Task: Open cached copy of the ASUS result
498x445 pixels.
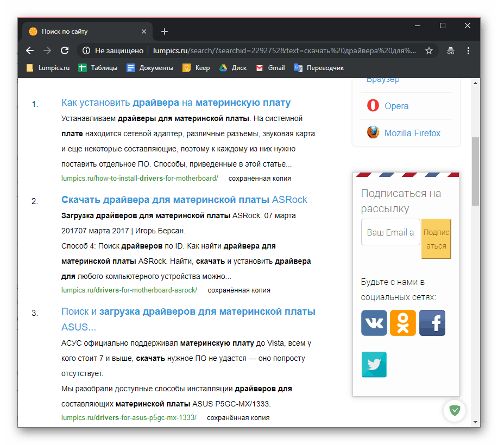Action: tap(238, 418)
